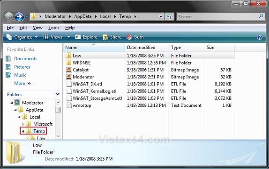Show More favorite links
The height and width of the screenshot is (169, 269).
click(x=22, y=84)
